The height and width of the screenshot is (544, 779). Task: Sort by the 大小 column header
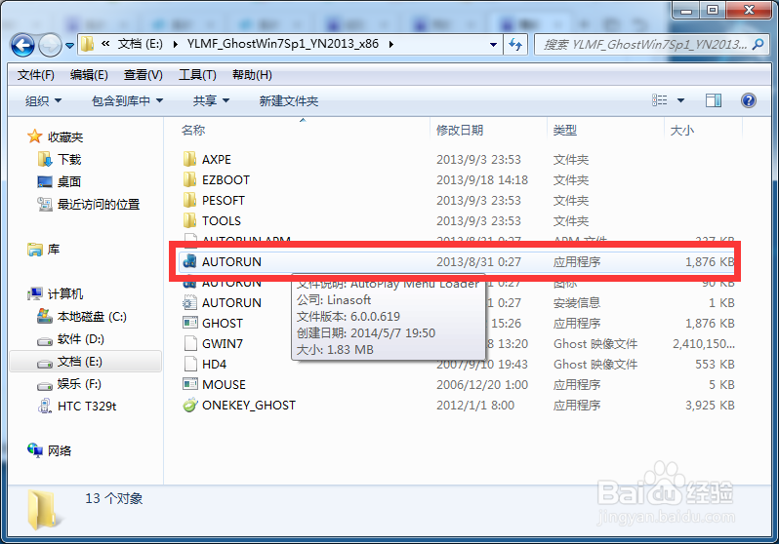682,130
